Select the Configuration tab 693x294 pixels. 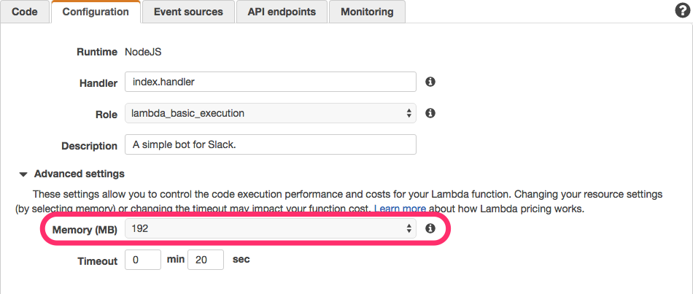pos(96,12)
